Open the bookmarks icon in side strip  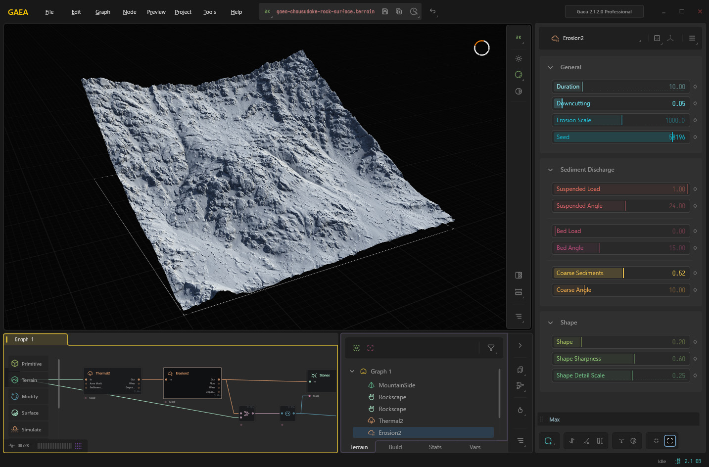[x=520, y=370]
